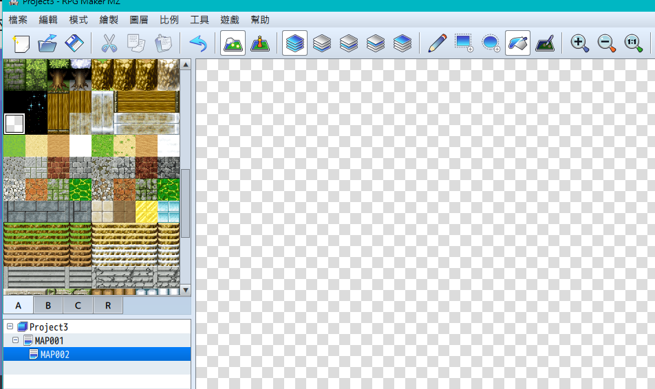
Task: Open the 圖層 menu
Action: [139, 20]
